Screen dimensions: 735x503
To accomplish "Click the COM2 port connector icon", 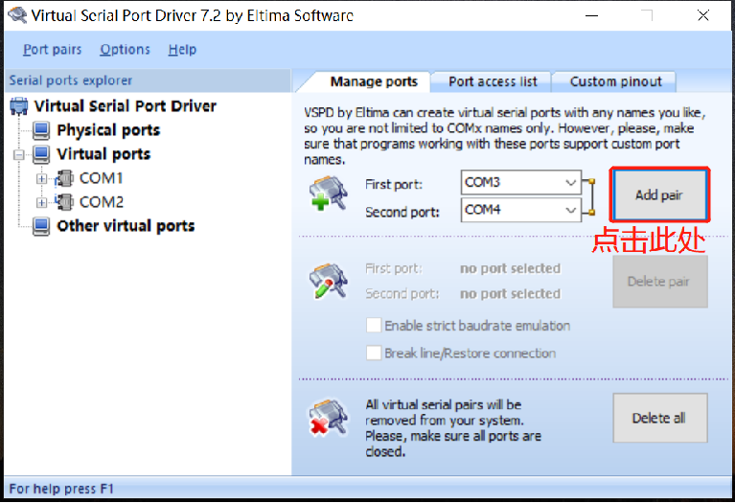I will 65,202.
